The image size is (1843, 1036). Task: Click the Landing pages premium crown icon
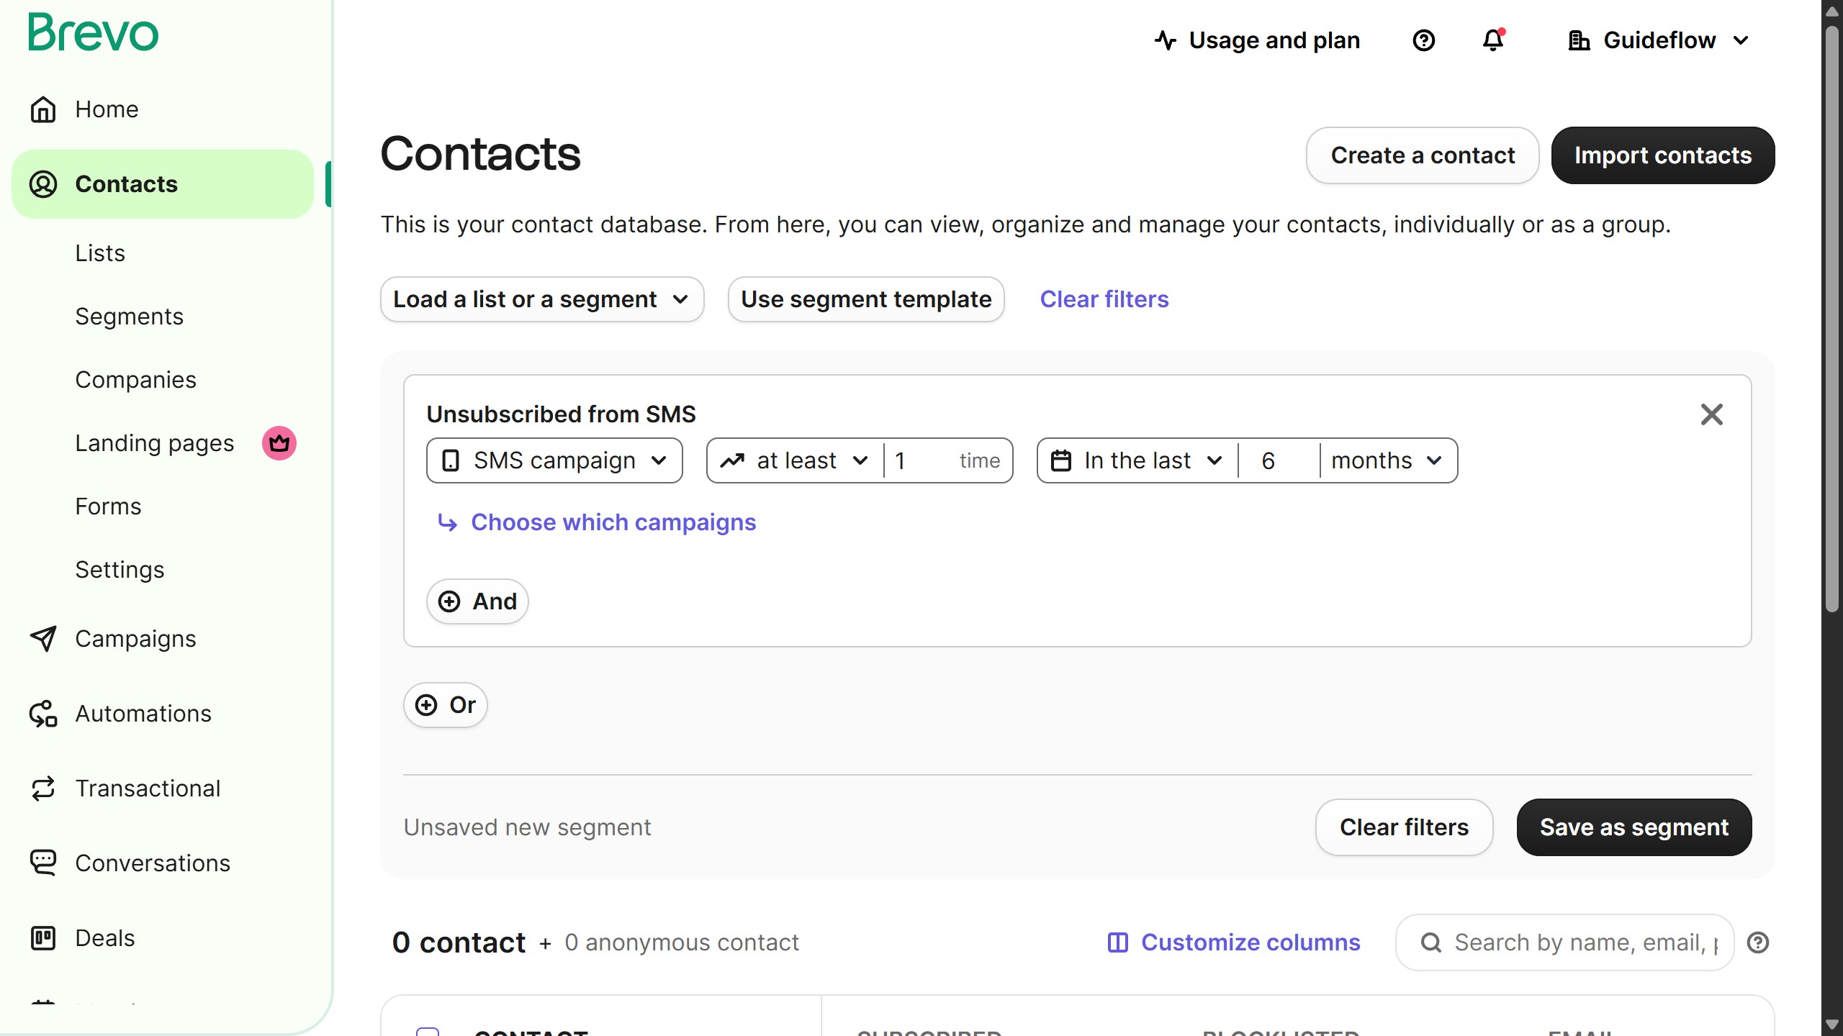click(279, 443)
